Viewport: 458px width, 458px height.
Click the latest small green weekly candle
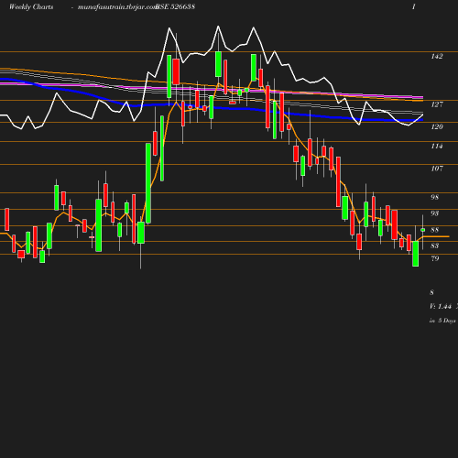[423, 230]
